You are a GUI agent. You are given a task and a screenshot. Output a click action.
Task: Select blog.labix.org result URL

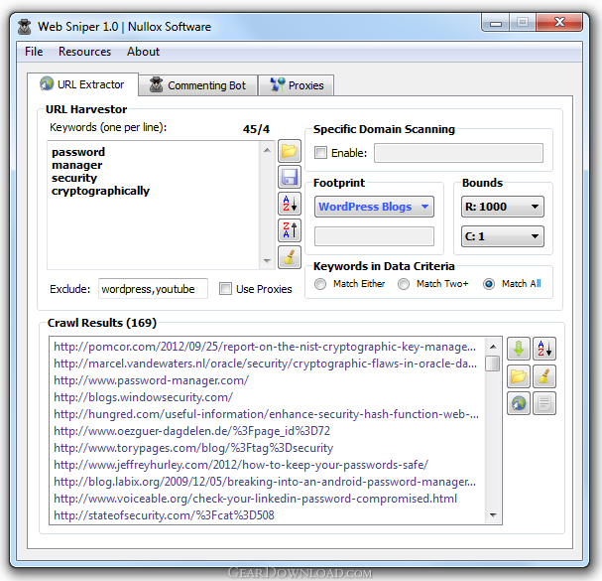click(x=265, y=482)
